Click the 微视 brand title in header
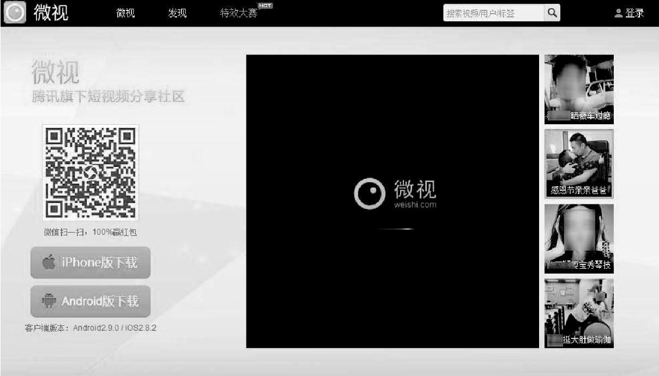Image resolution: width=659 pixels, height=376 pixels. point(51,13)
